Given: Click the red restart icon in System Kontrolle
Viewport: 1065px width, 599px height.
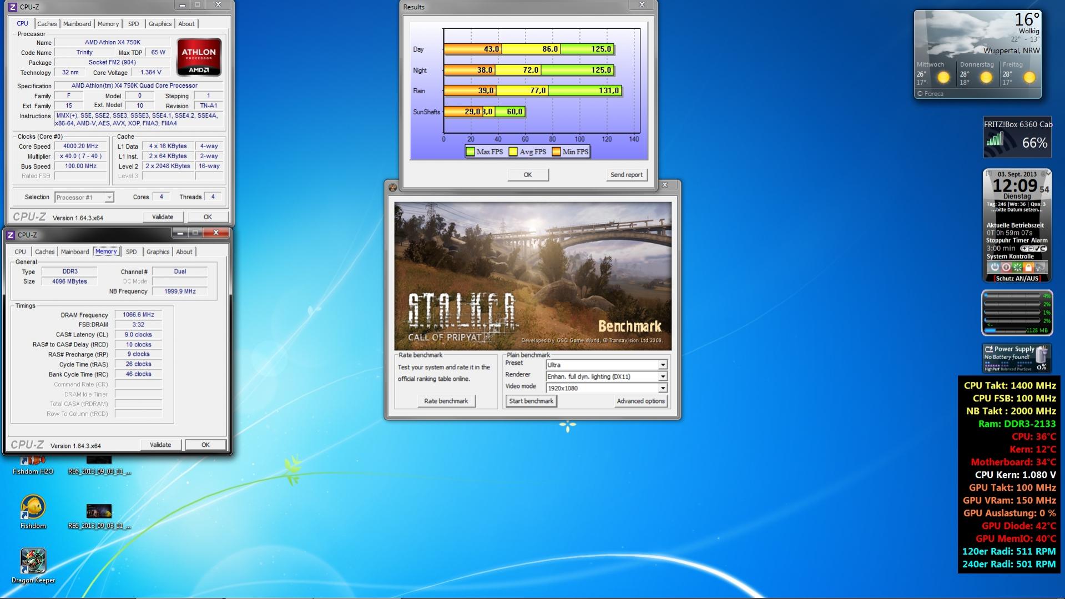Looking at the screenshot, I should 1006,268.
